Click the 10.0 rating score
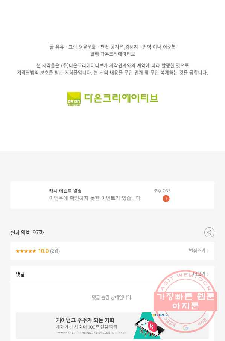Viewport: 225px width, 341px height. [x=43, y=251]
